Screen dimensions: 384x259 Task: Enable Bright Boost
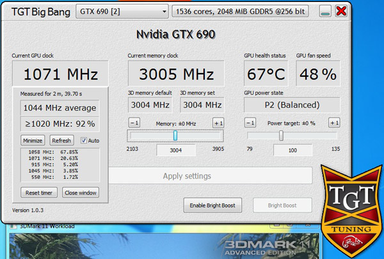[213, 205]
